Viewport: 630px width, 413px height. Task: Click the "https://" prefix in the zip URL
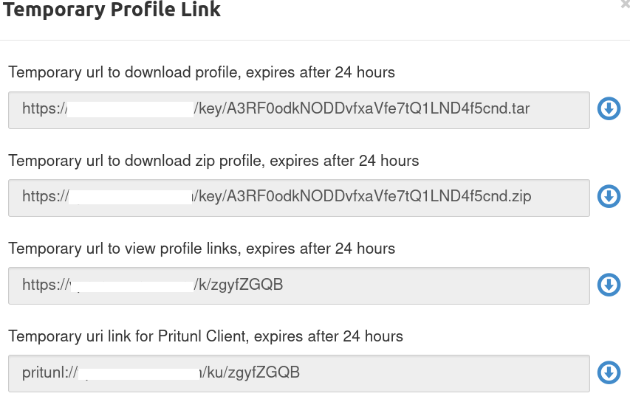44,197
